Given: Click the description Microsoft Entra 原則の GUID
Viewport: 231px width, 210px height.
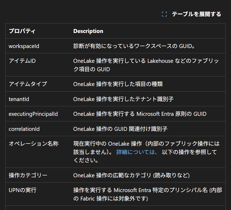Looking at the screenshot, I should [140, 114].
